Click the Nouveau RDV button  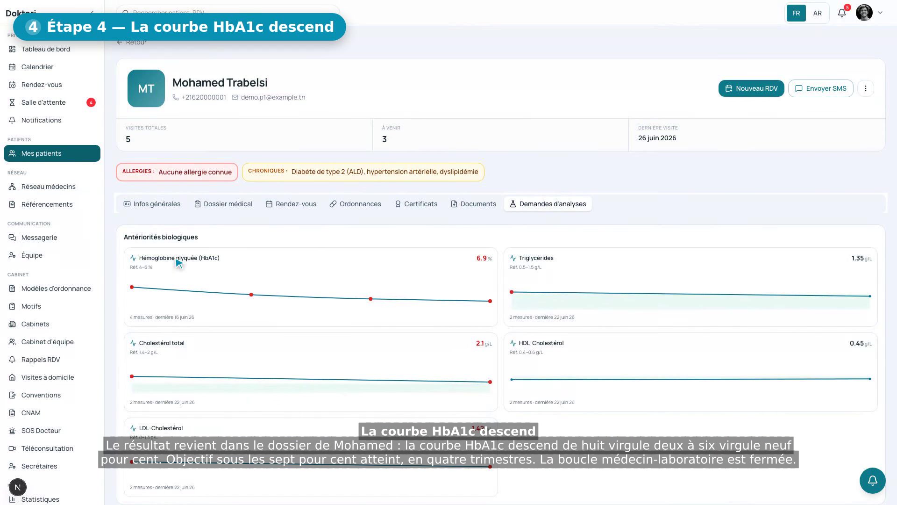click(751, 88)
